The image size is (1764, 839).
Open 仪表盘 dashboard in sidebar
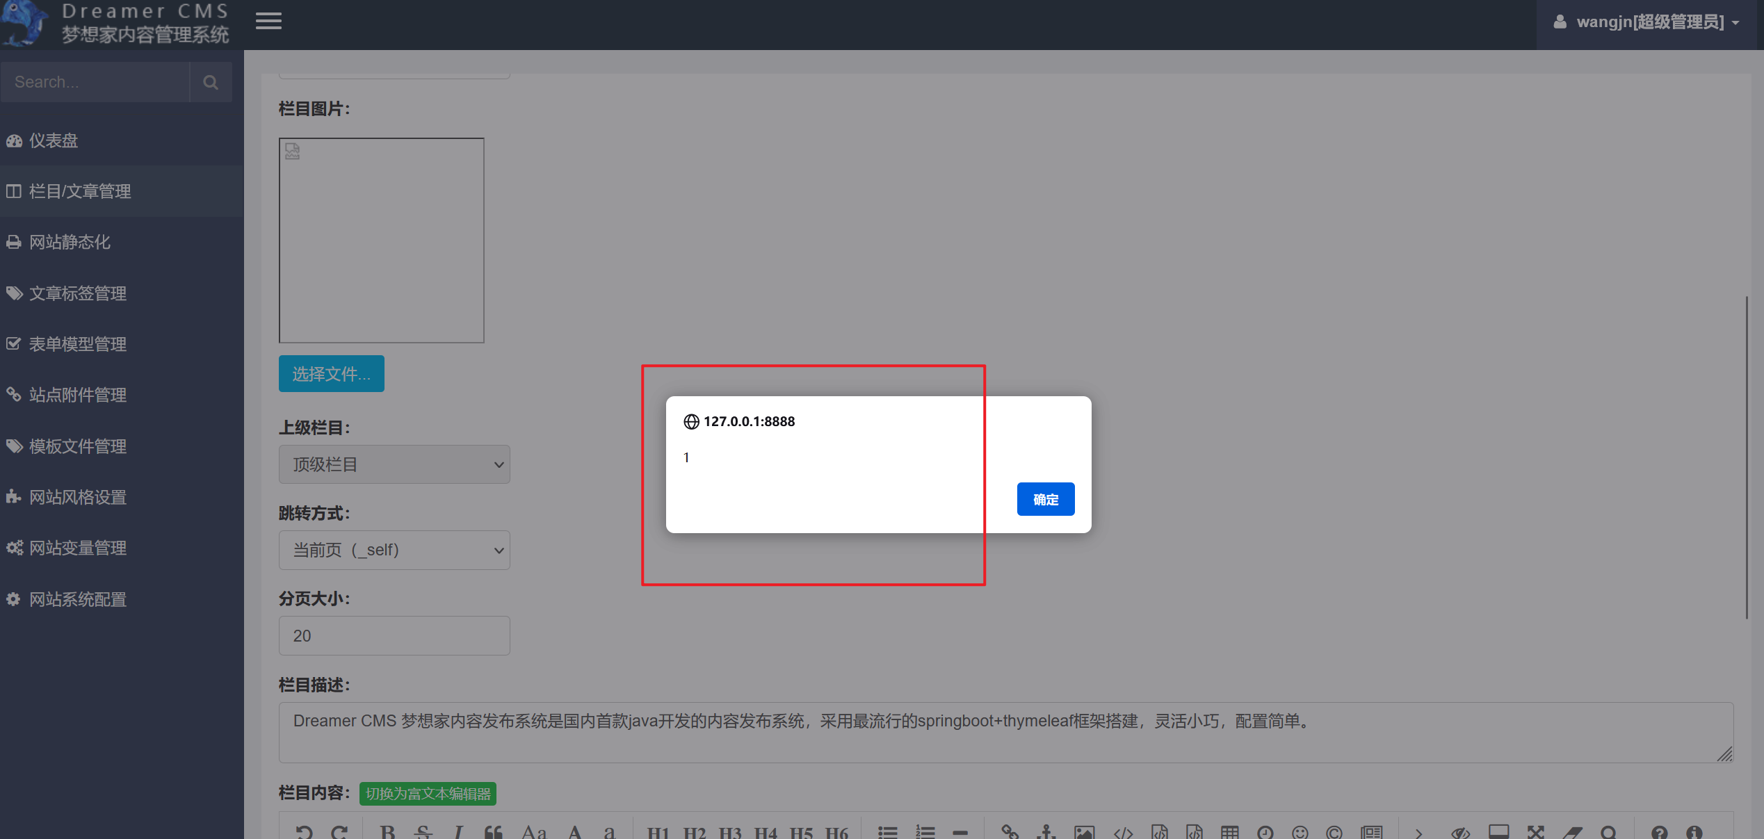click(53, 140)
